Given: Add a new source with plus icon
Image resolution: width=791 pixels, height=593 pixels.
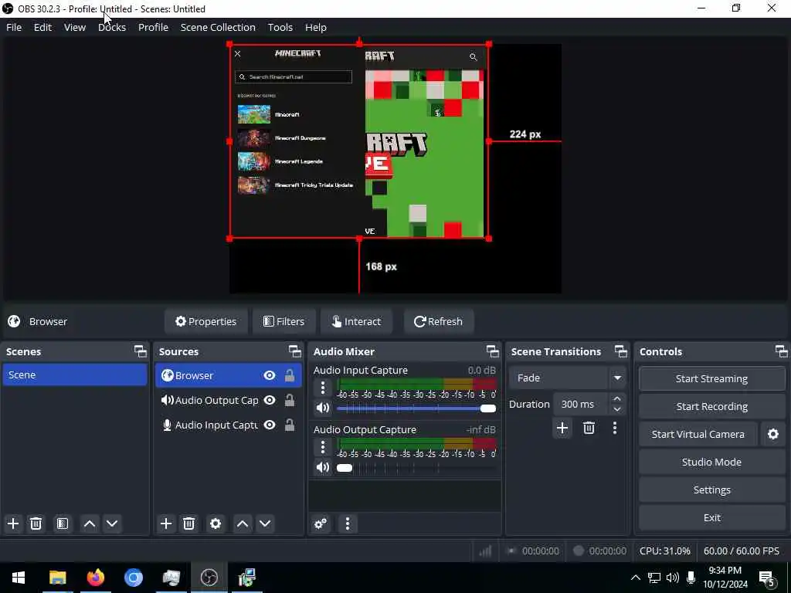Looking at the screenshot, I should click(166, 524).
